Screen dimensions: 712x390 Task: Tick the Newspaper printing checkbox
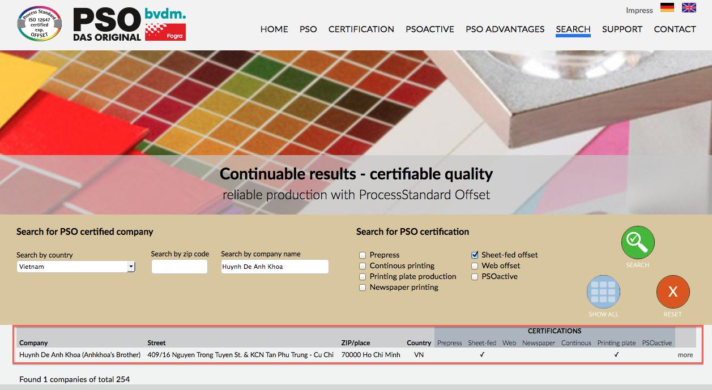coord(363,288)
